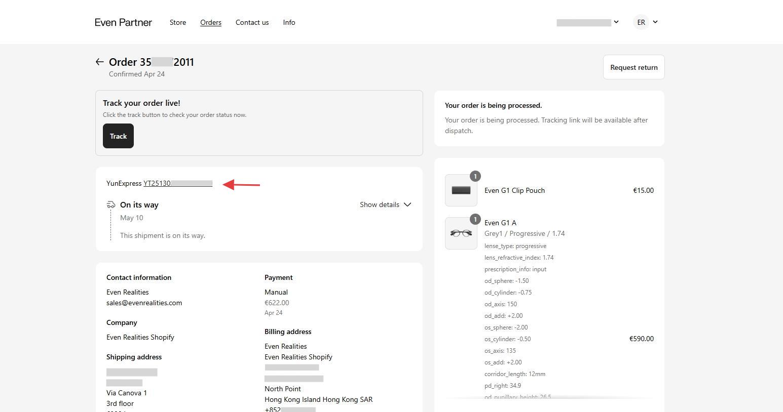Screen dimensions: 783x412
Task: Click the Your order is being processed heading
Action: (x=493, y=105)
